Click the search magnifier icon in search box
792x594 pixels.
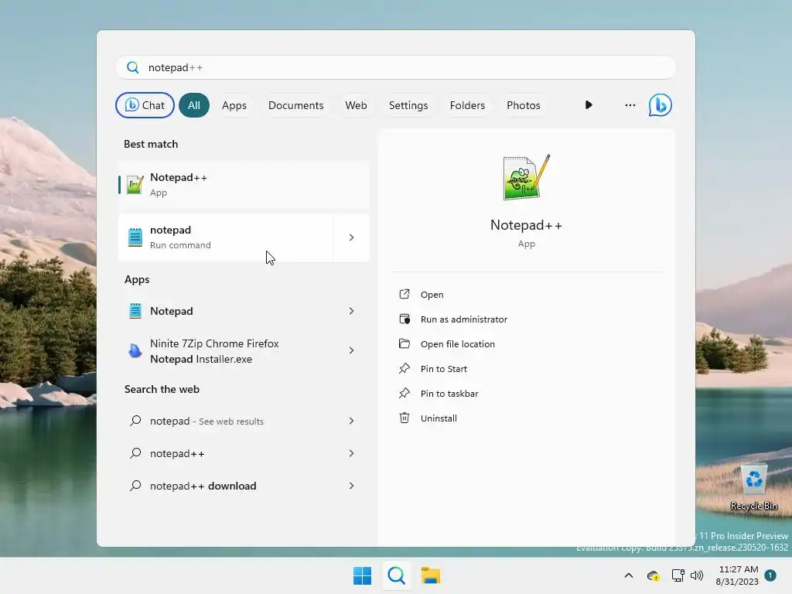point(133,67)
